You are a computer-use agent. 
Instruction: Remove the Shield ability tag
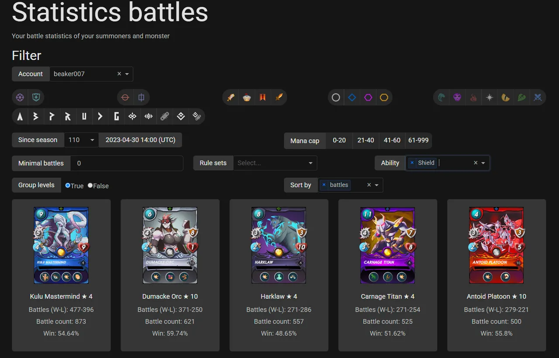412,163
